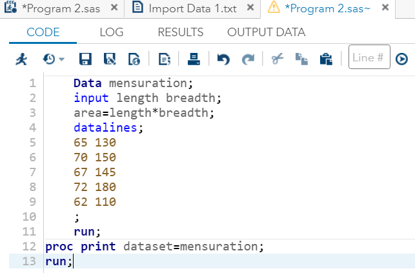Switch to the LOG tab

click(112, 32)
